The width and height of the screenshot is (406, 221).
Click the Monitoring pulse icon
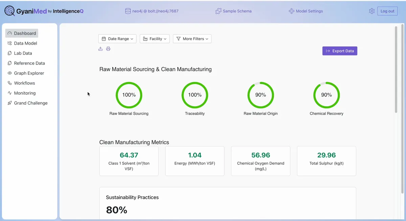click(9, 93)
